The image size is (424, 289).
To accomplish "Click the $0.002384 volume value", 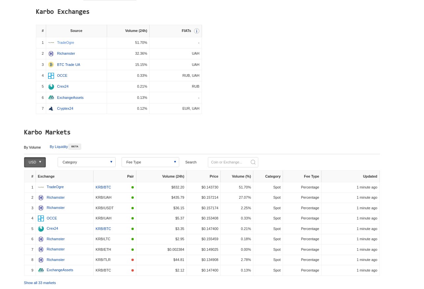I will click(176, 249).
